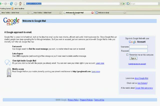Close the Welcome to Google Mail tab
This screenshot has height=106, width=160.
tap(92, 13)
